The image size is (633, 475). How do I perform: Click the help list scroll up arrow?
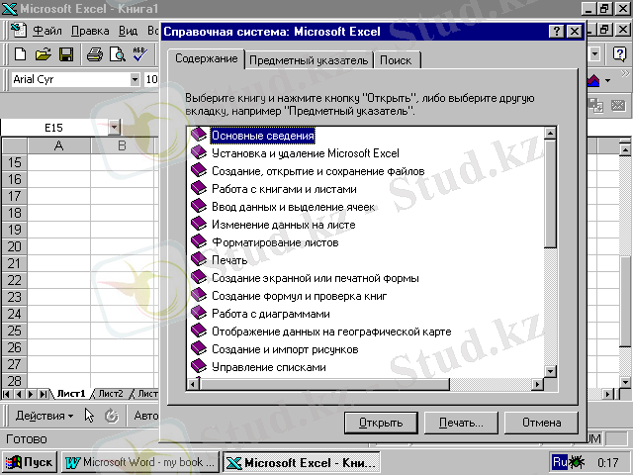[x=550, y=134]
